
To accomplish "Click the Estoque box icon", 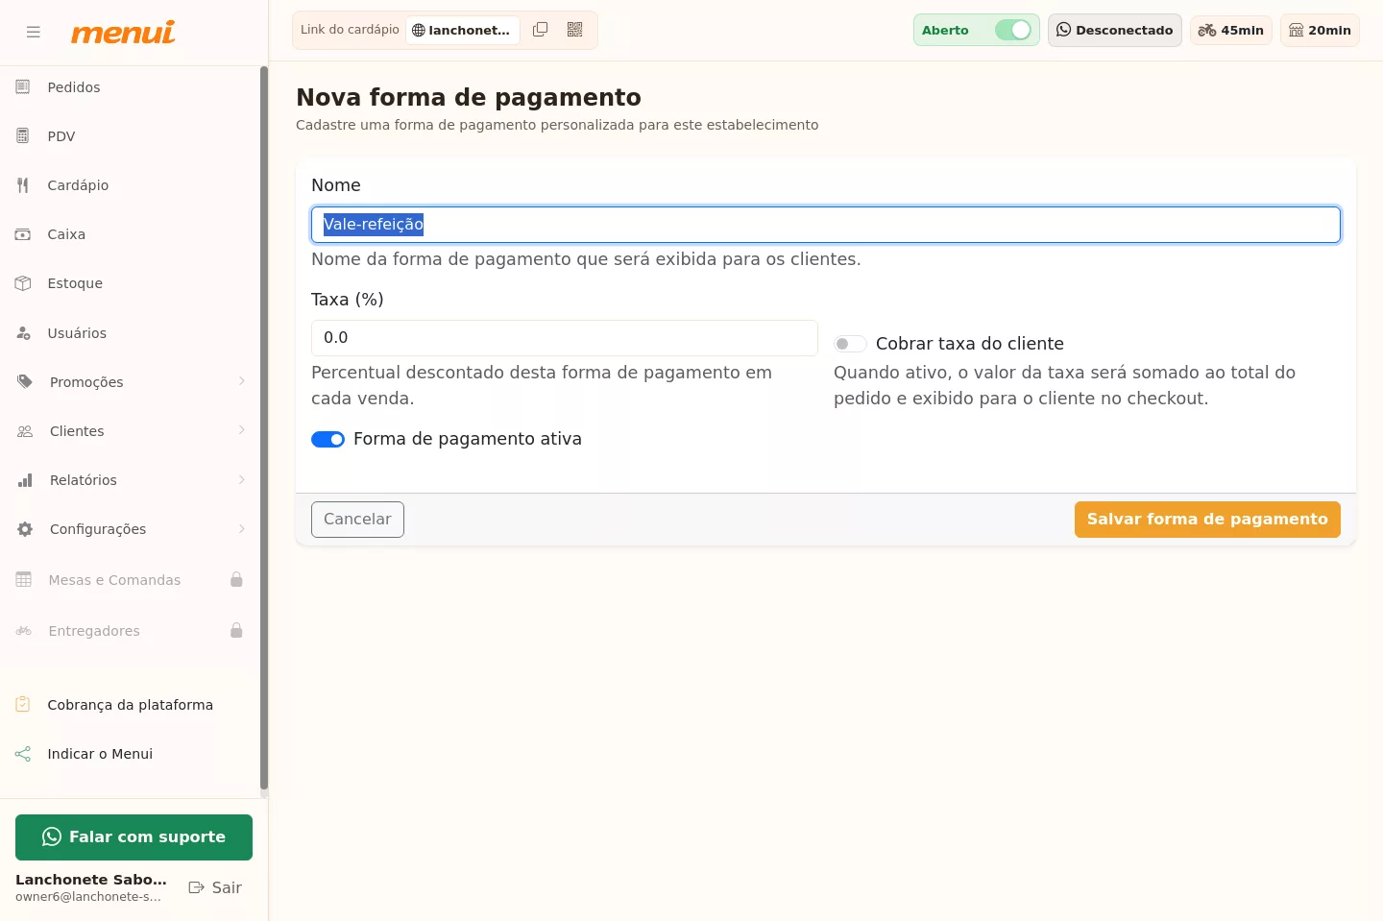I will pos(23,283).
